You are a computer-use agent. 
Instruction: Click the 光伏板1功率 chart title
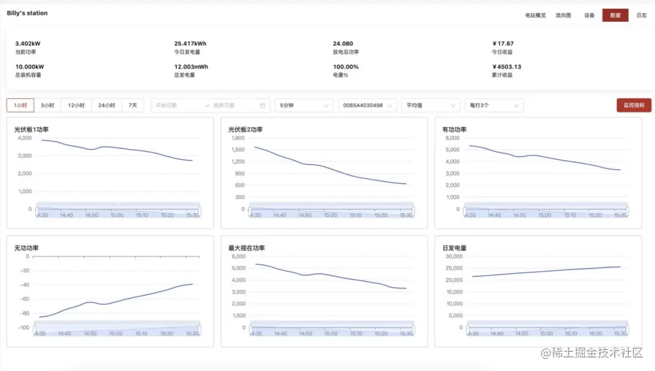pyautogui.click(x=31, y=129)
